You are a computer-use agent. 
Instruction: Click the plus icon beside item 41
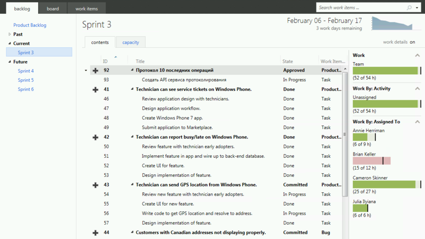click(x=96, y=90)
